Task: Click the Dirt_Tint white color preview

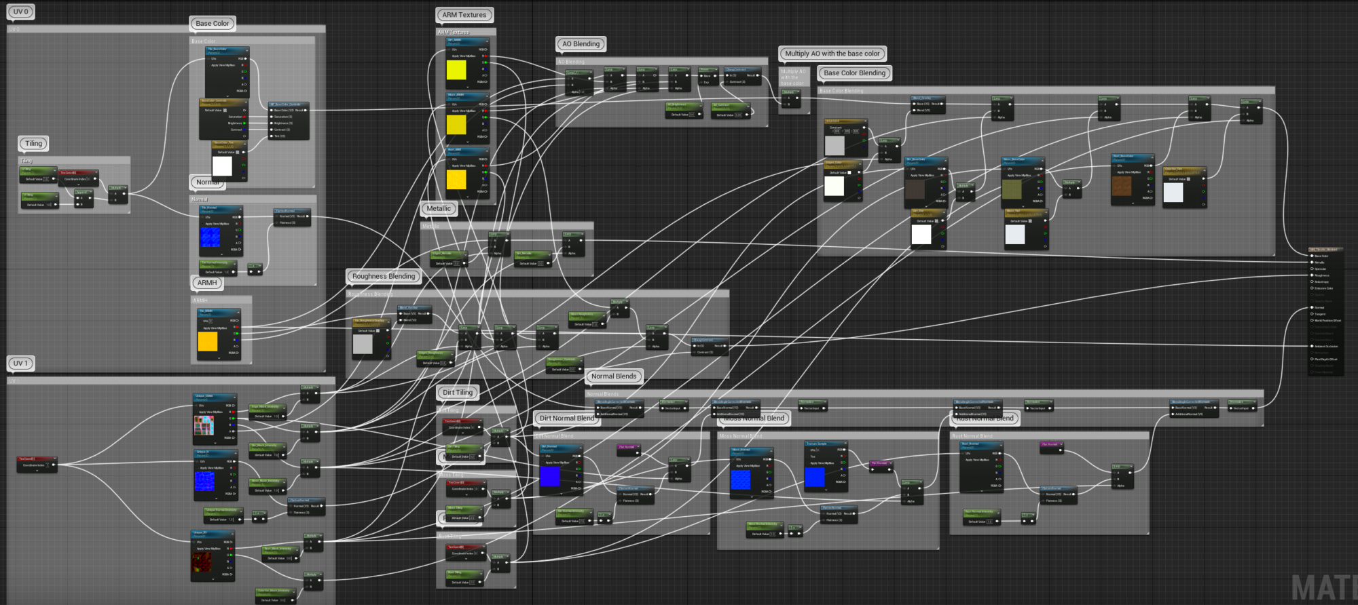Action: click(x=921, y=235)
